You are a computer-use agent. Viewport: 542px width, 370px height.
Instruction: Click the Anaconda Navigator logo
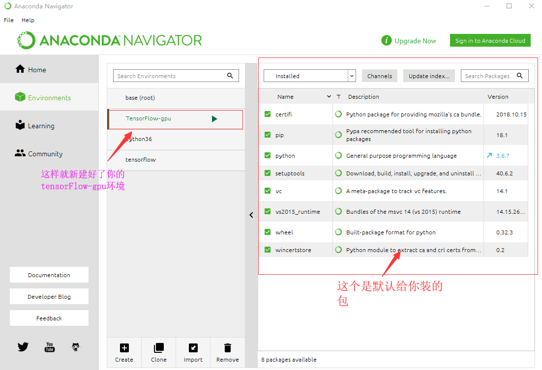tap(110, 40)
